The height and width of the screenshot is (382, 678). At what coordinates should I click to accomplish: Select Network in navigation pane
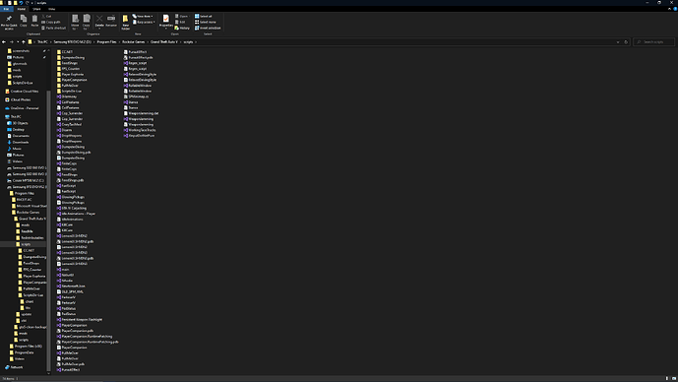pos(14,367)
